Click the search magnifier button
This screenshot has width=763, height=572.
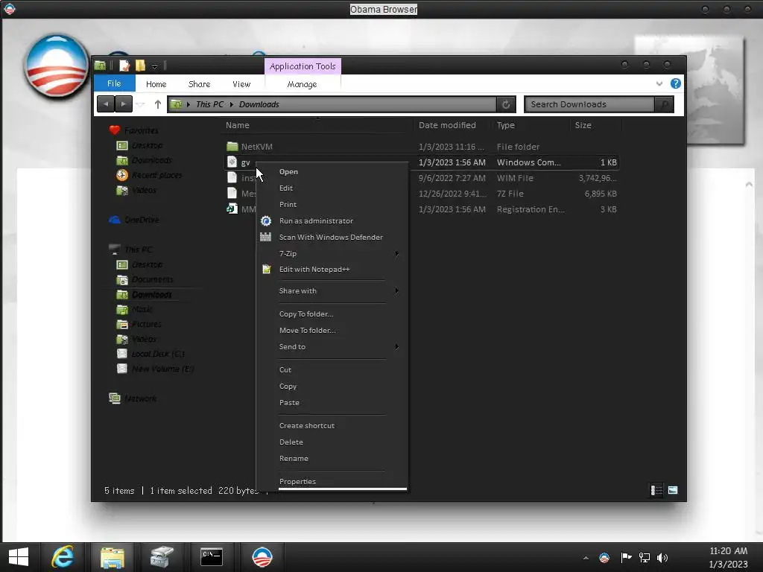(x=664, y=104)
